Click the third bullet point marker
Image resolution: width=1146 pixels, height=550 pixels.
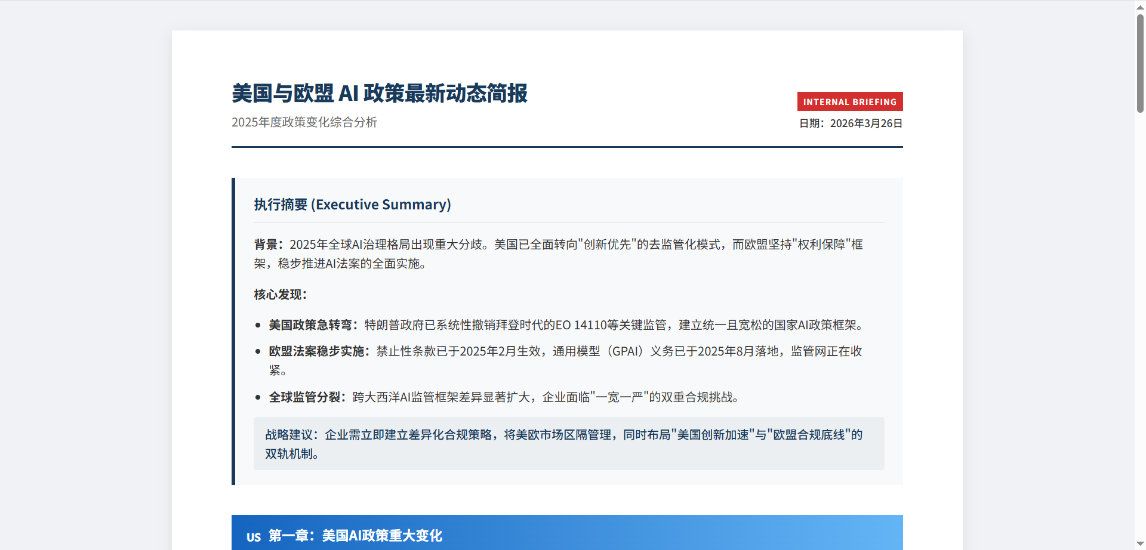click(x=258, y=398)
